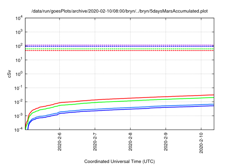Click the 10^1 y-axis tick label
The height and width of the screenshot is (165, 236).
pos(19,60)
